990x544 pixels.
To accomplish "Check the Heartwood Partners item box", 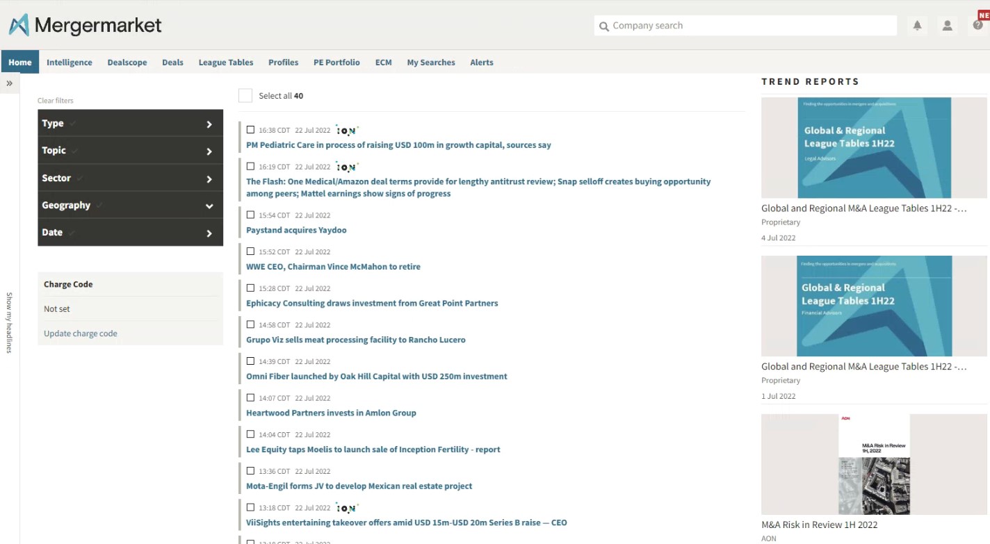I will point(250,398).
